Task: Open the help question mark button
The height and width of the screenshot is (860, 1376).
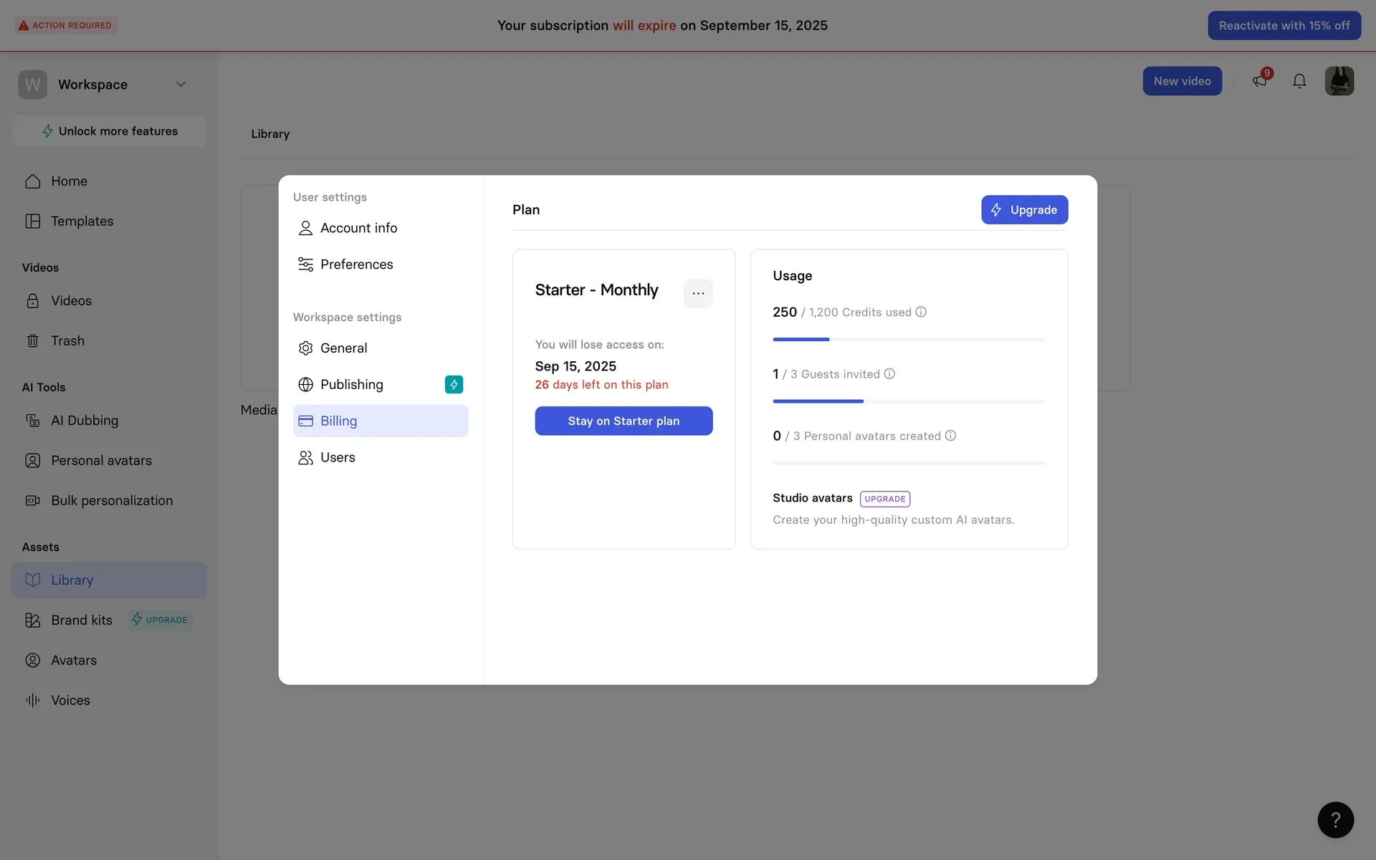Action: 1335,820
